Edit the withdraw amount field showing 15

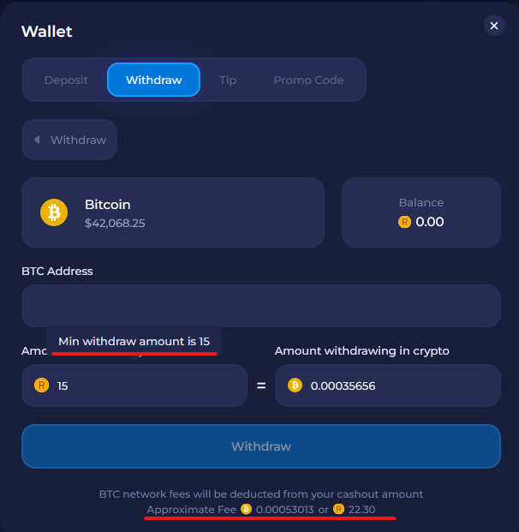coord(134,386)
